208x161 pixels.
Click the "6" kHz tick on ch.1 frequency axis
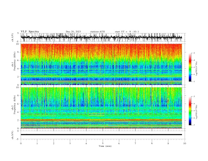pos(18,61)
